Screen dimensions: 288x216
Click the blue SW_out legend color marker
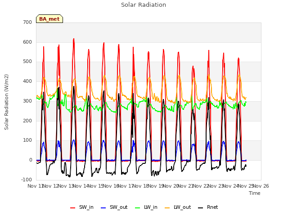[x=103, y=208]
